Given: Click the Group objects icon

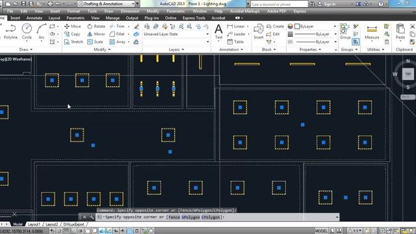Looking at the screenshot, I should [x=345, y=31].
